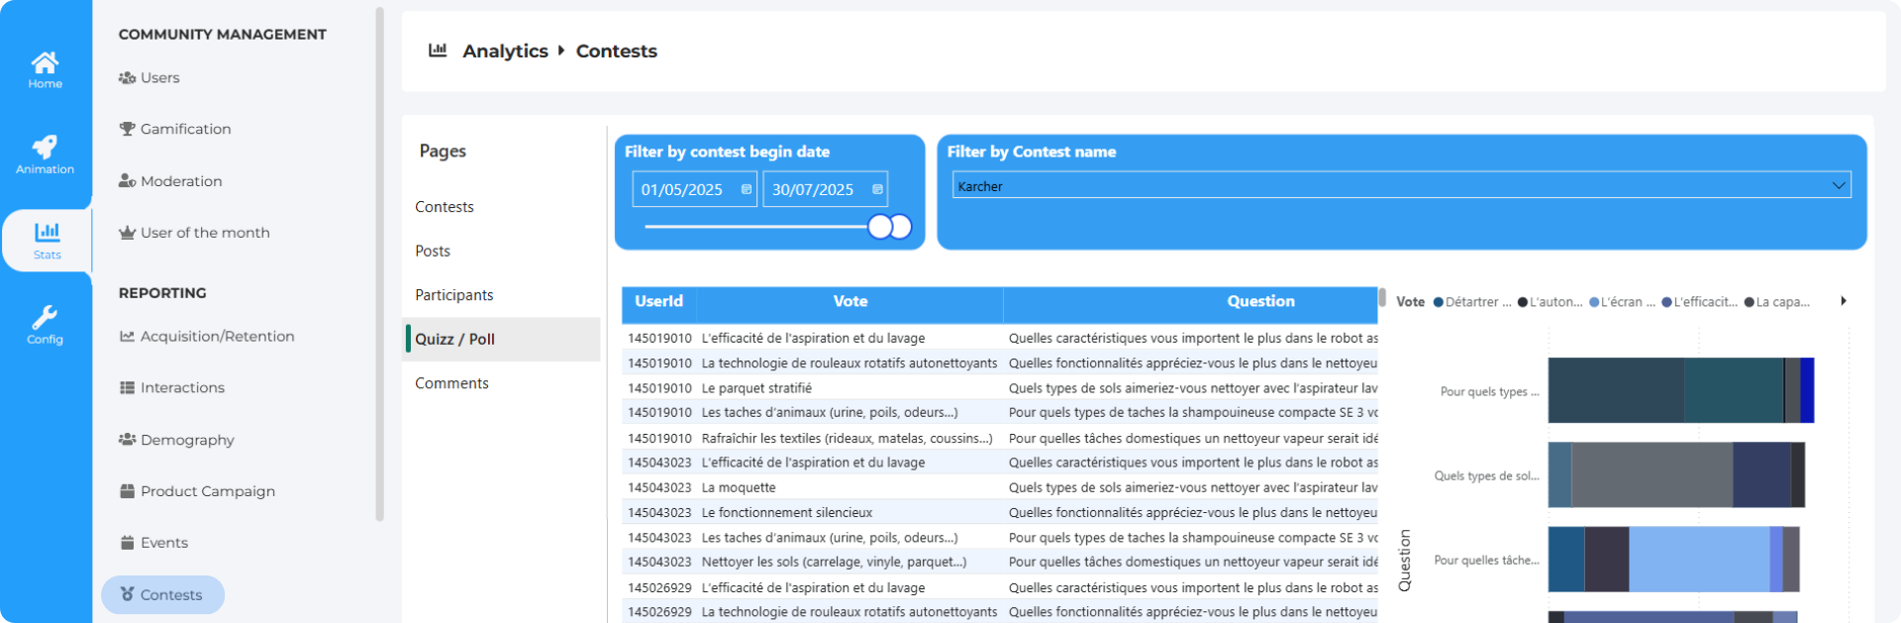The image size is (1901, 623).
Task: Toggle the L'écran legend entry
Action: 1622,302
